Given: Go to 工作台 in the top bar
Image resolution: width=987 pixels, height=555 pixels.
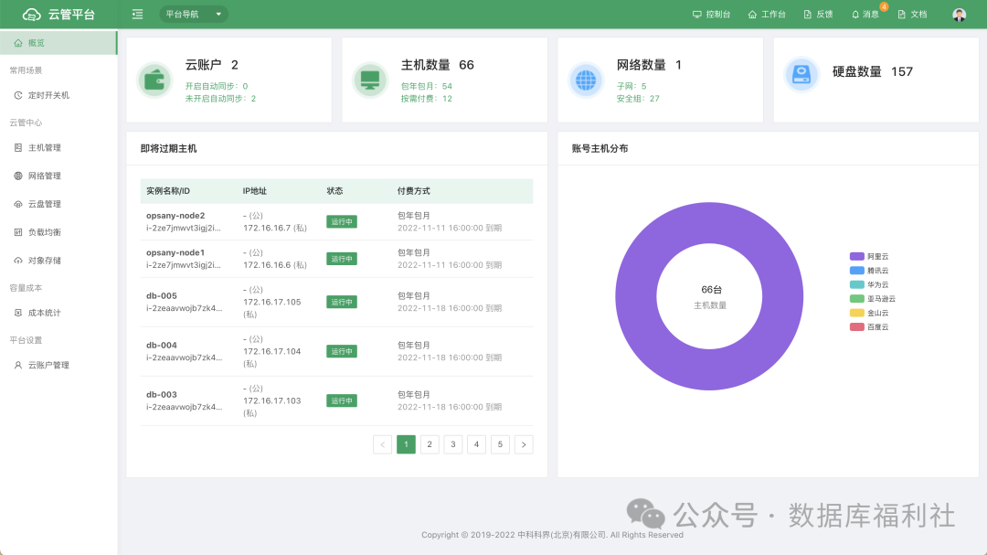Looking at the screenshot, I should coord(767,14).
